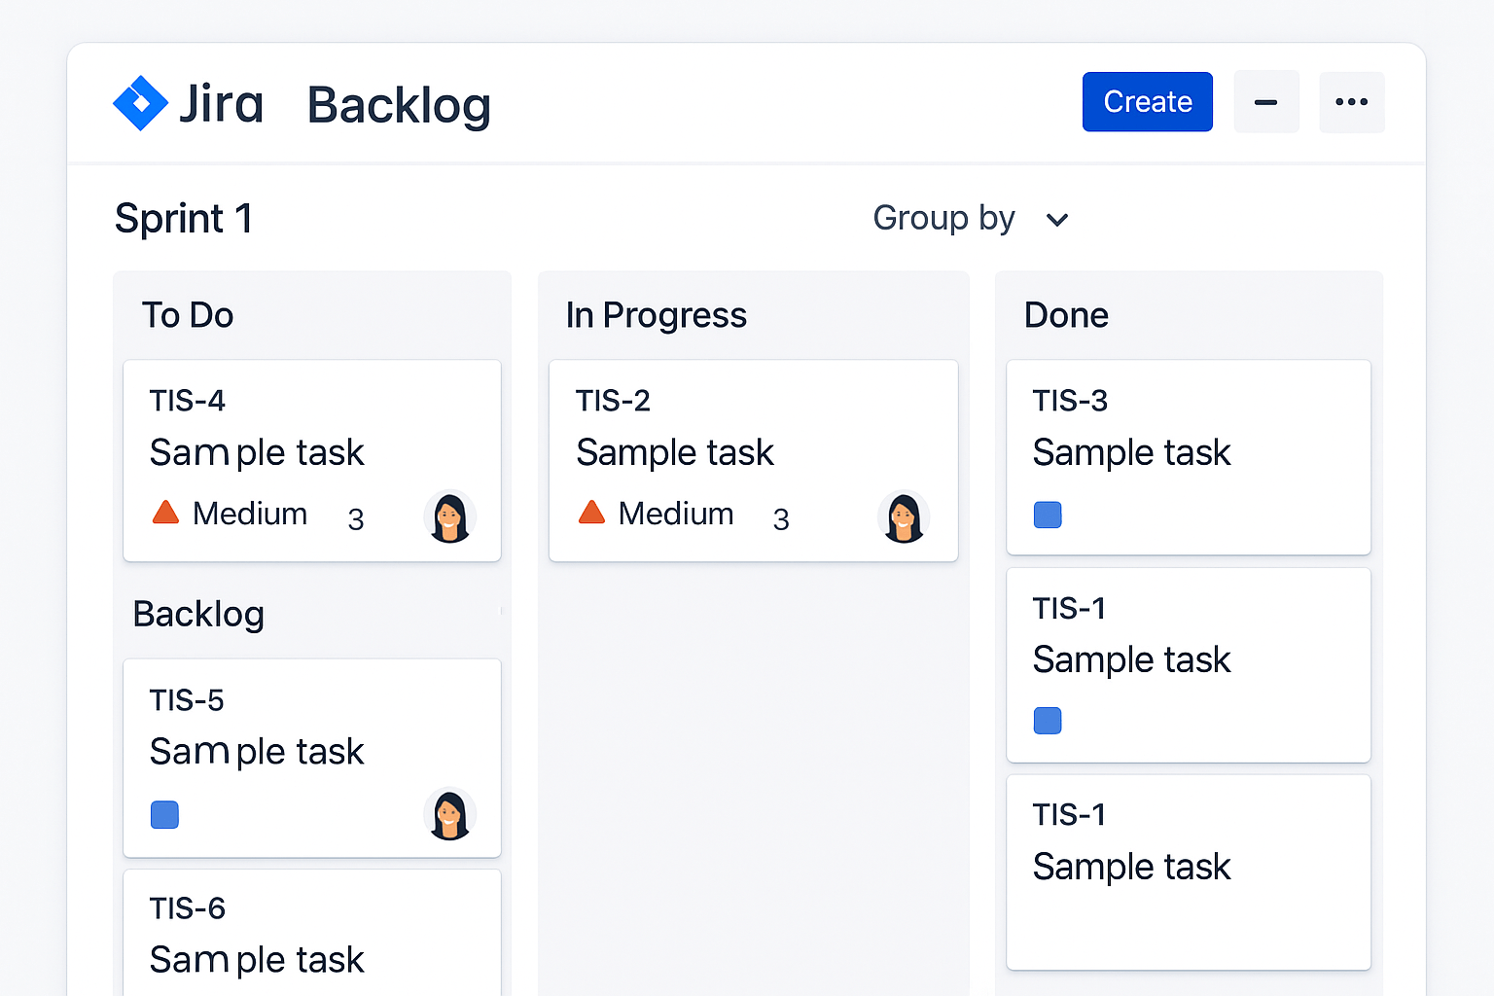Open issue key TIS-4
The height and width of the screenshot is (996, 1494).
coord(188,401)
